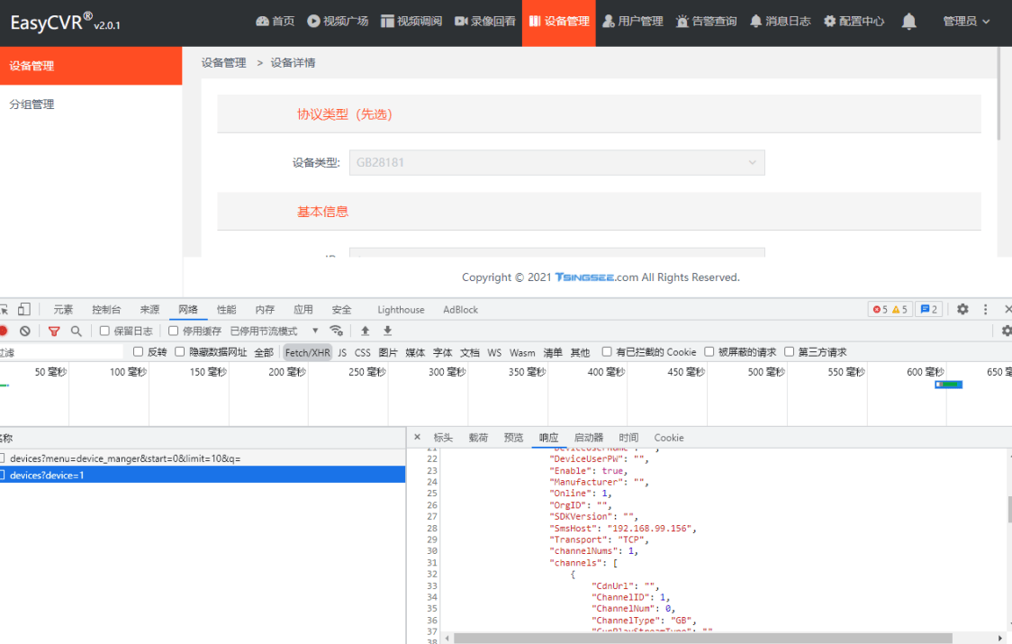The width and height of the screenshot is (1012, 644).
Task: Open search with the magnifier icon in DevTools
Action: pos(77,331)
